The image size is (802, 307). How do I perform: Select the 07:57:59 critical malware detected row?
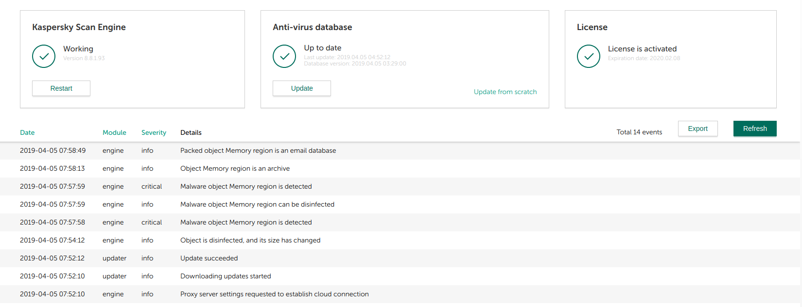coord(246,187)
